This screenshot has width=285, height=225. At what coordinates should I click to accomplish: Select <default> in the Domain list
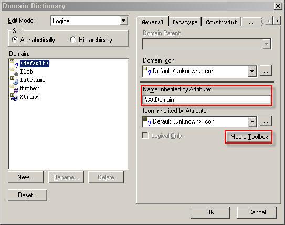pyautogui.click(x=34, y=64)
